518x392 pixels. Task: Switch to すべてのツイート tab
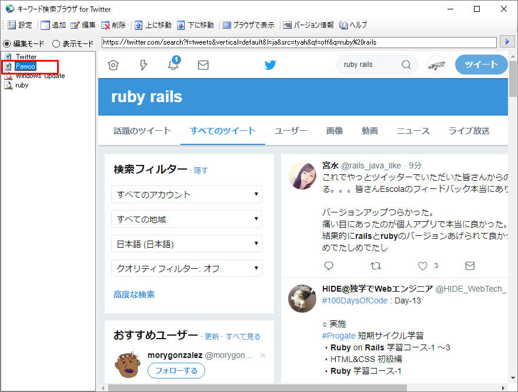point(223,131)
